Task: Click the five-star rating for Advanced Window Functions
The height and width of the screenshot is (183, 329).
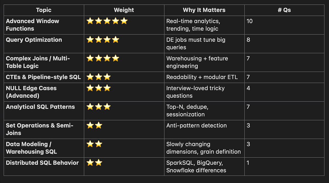Action: pos(107,21)
